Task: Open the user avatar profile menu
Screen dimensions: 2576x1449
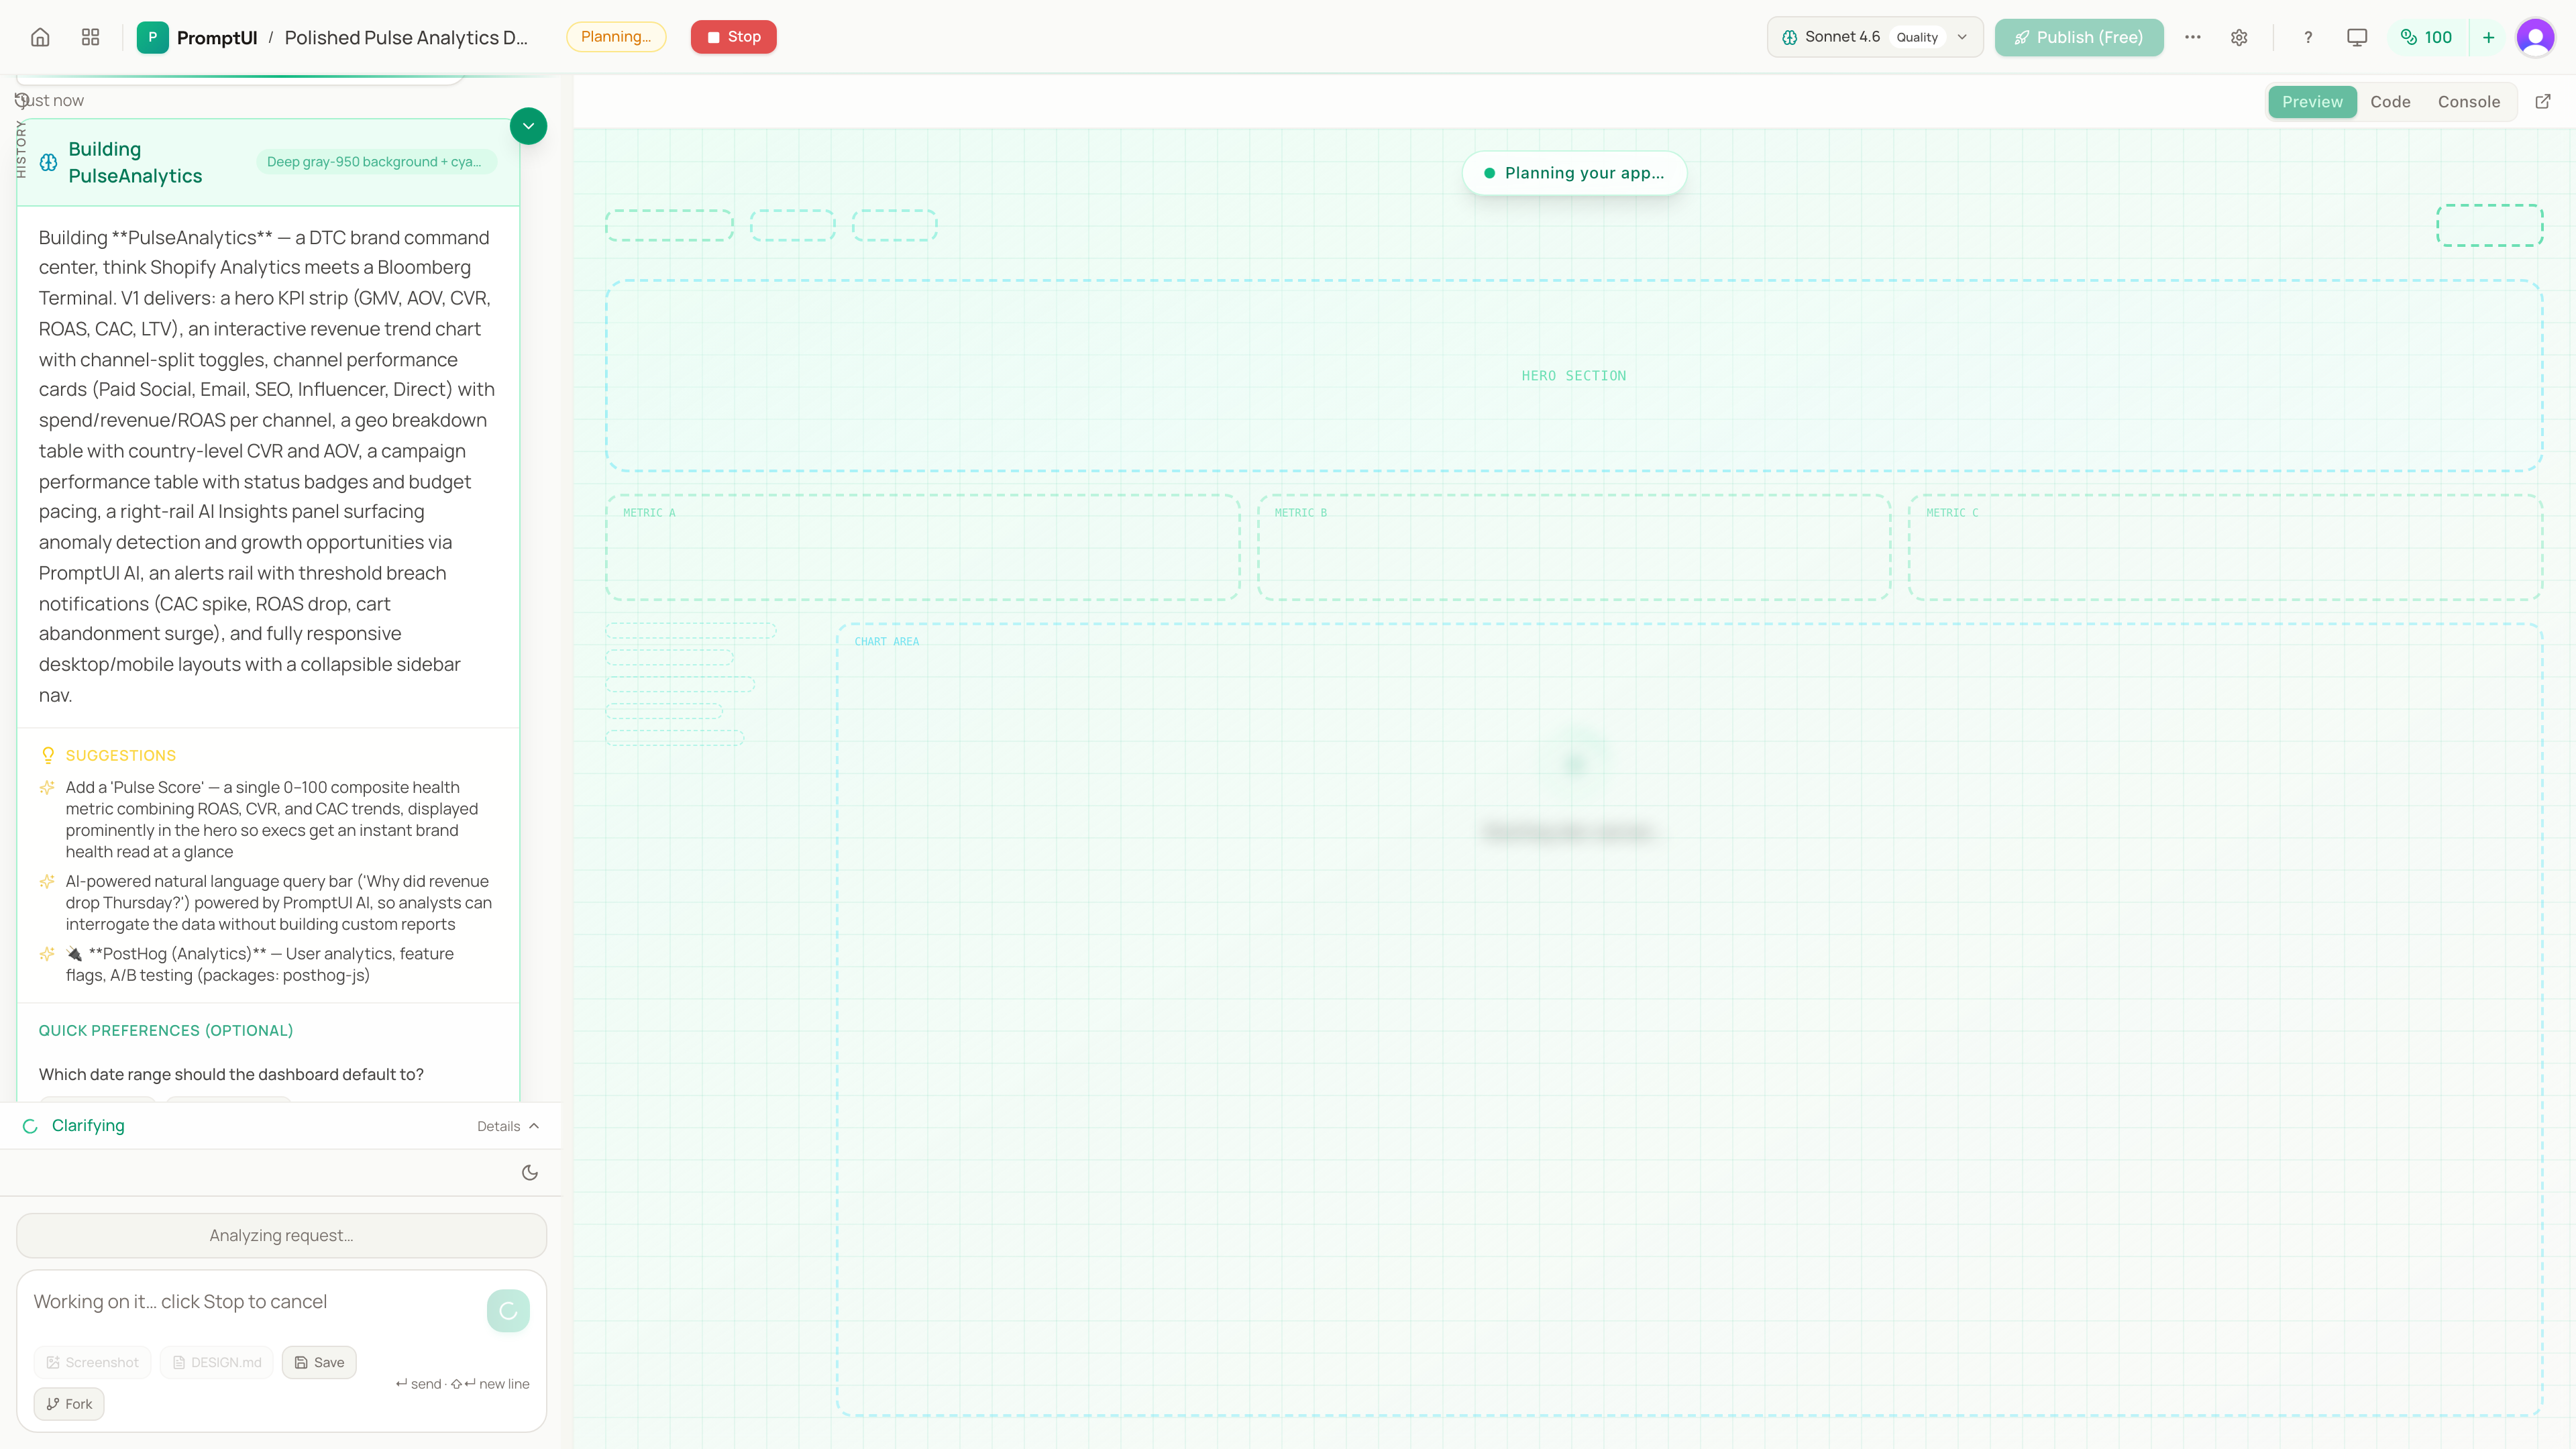Action: click(2535, 37)
